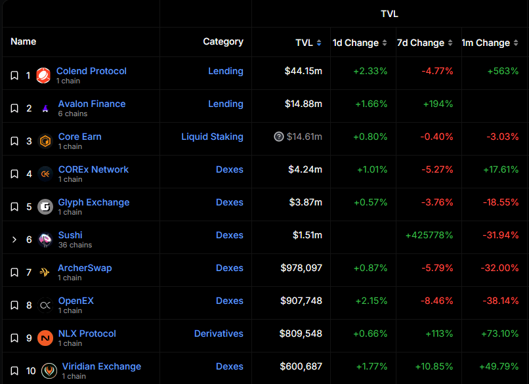Image resolution: width=529 pixels, height=384 pixels.
Task: Click the COREx Network logo icon
Action: (x=45, y=173)
